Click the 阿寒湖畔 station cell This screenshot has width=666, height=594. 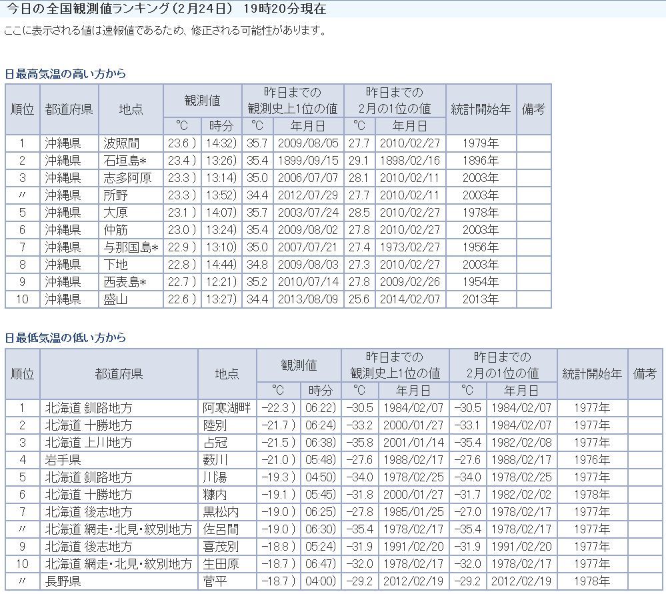pos(227,407)
